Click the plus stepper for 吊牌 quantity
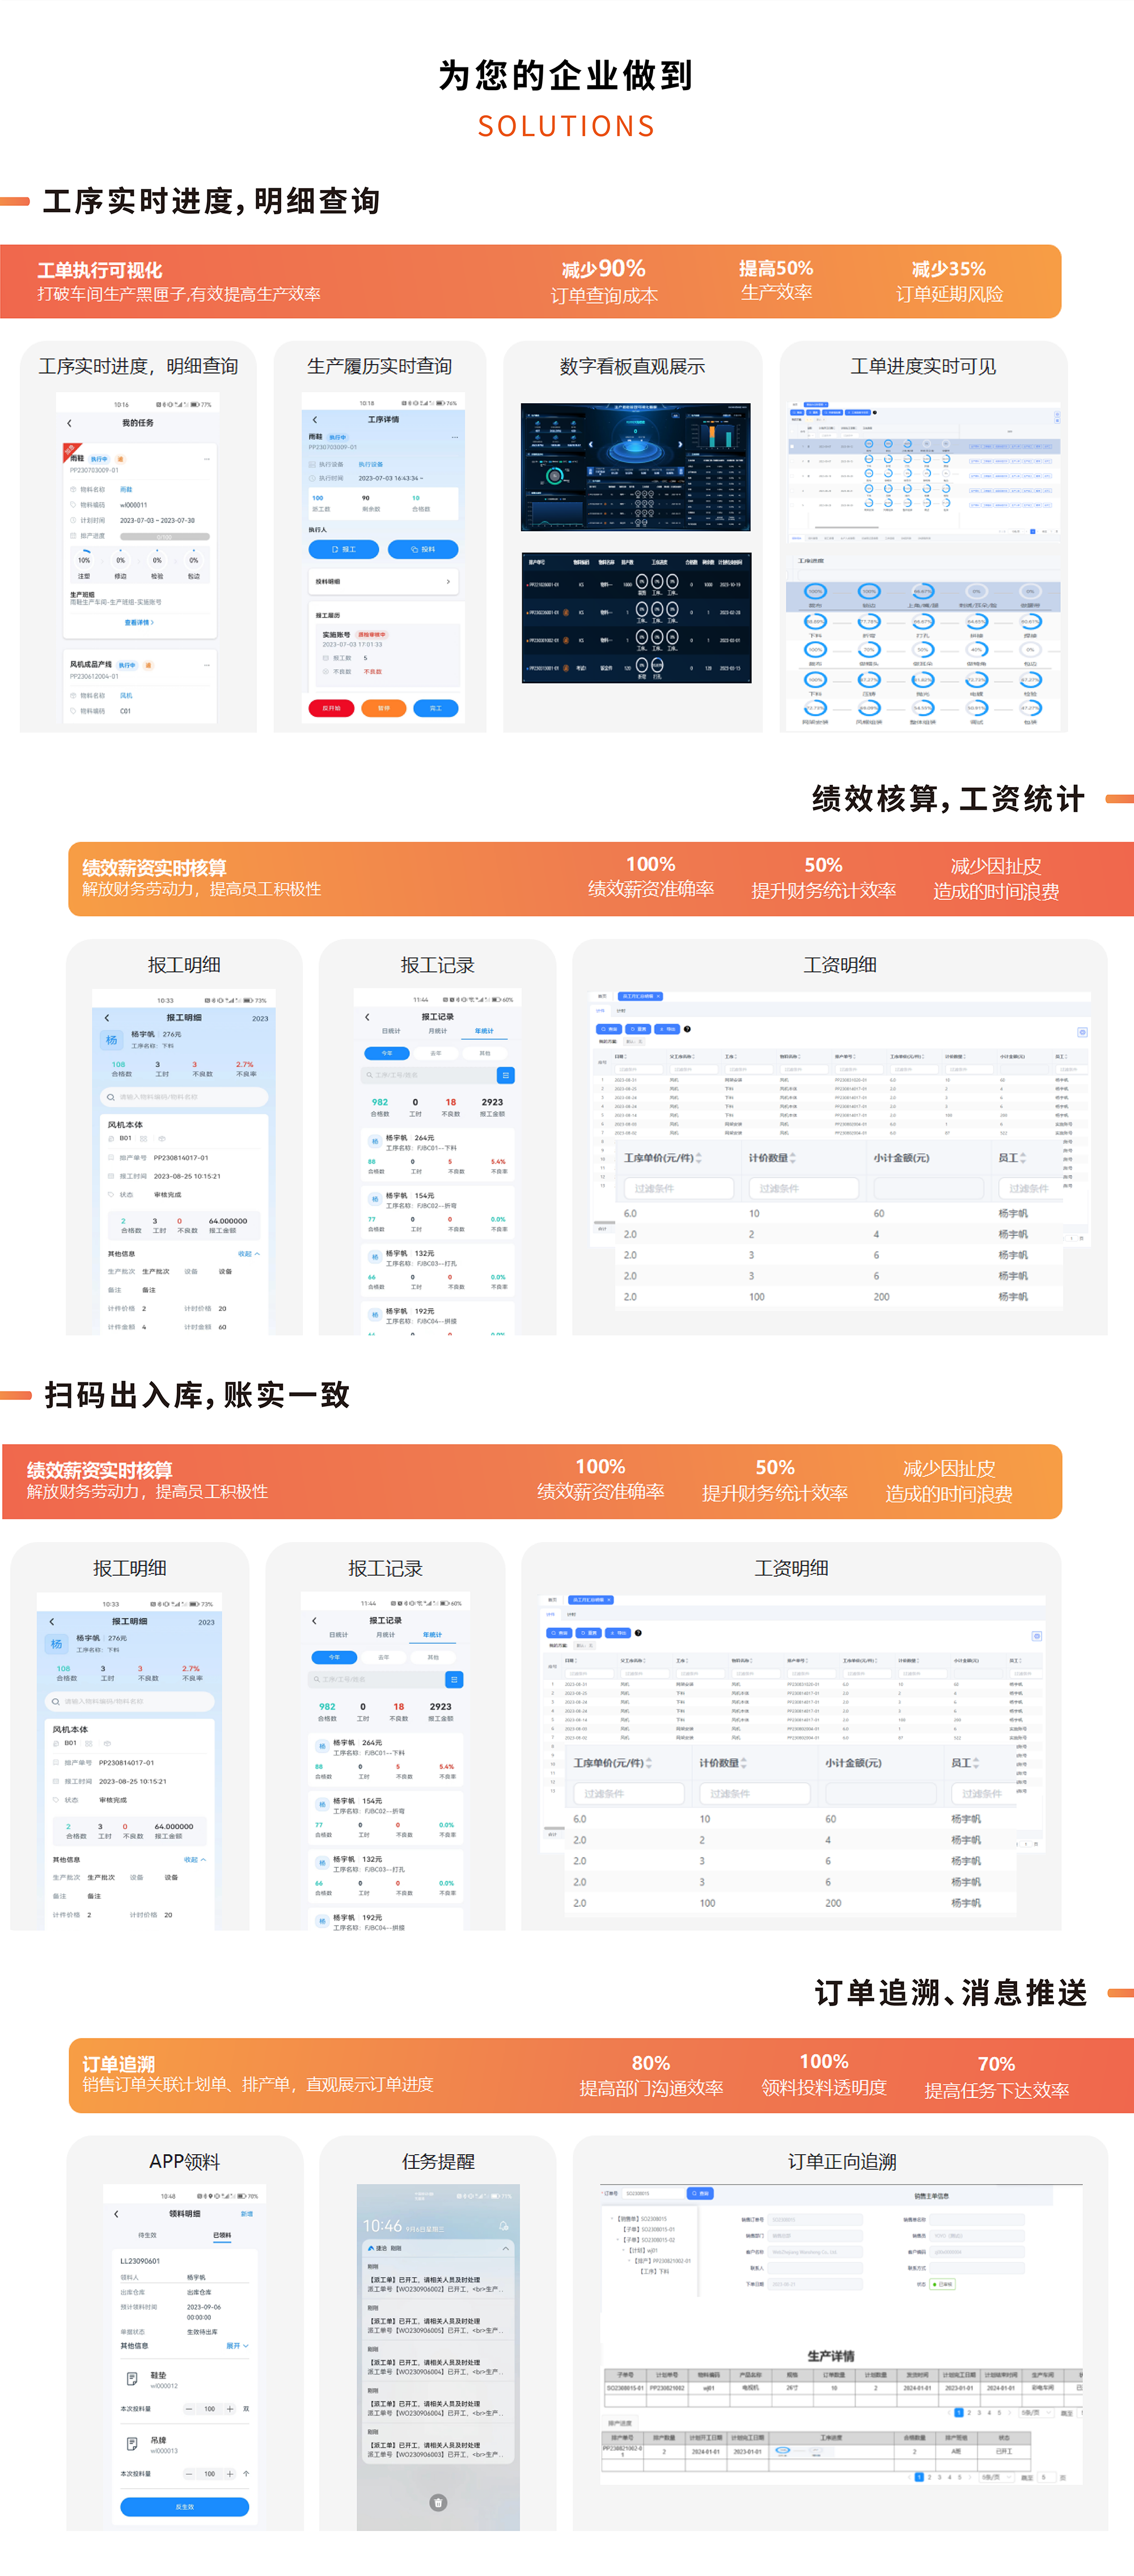Viewport: 1134px width, 2576px height. click(x=230, y=2474)
